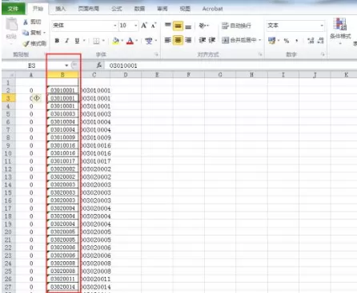The image size is (357, 293).
Task: Click the error warning smart tag by row 3
Action: click(37, 98)
